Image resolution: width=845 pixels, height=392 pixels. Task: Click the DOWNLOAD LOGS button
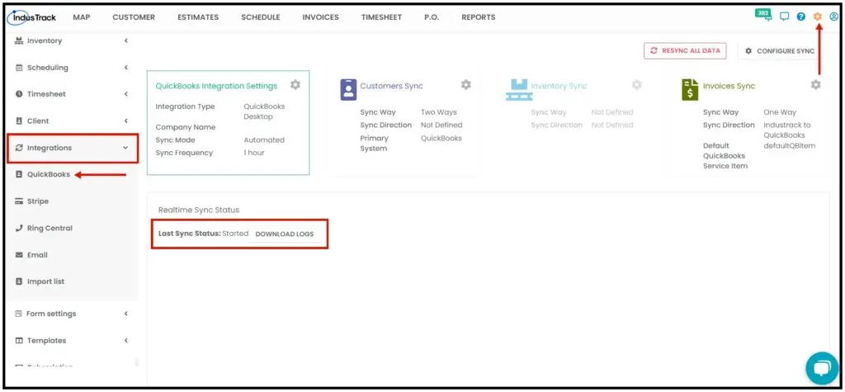pyautogui.click(x=285, y=234)
